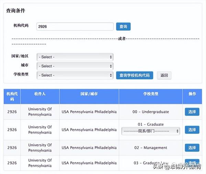Open the 学校类型 Select dropdown
This screenshot has width=206, height=174.
[75, 75]
